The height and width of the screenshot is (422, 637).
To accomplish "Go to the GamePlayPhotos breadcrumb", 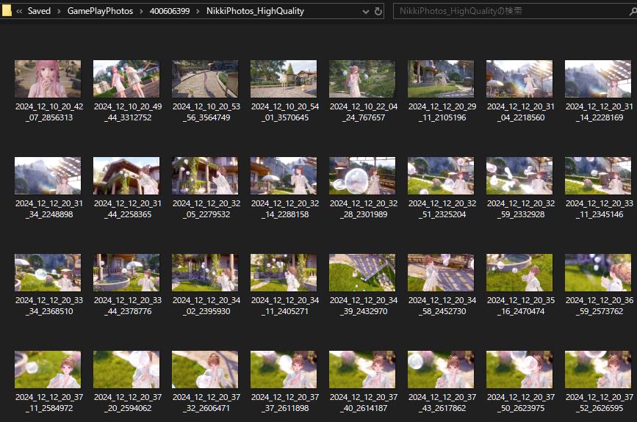I will (x=100, y=11).
